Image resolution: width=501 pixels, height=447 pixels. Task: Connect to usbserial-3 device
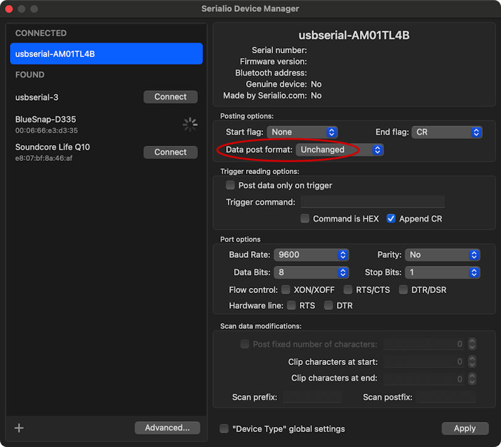pyautogui.click(x=170, y=97)
